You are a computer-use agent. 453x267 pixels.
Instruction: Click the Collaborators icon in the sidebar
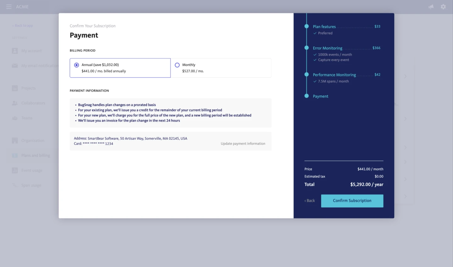(x=15, y=103)
